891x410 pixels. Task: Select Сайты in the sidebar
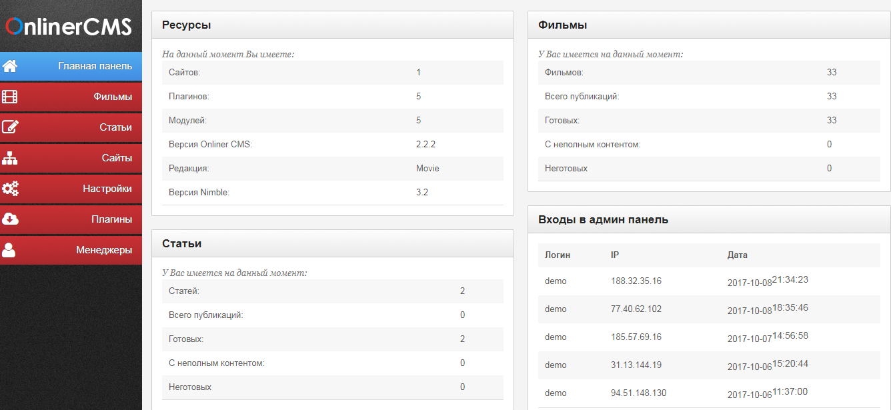tap(117, 158)
